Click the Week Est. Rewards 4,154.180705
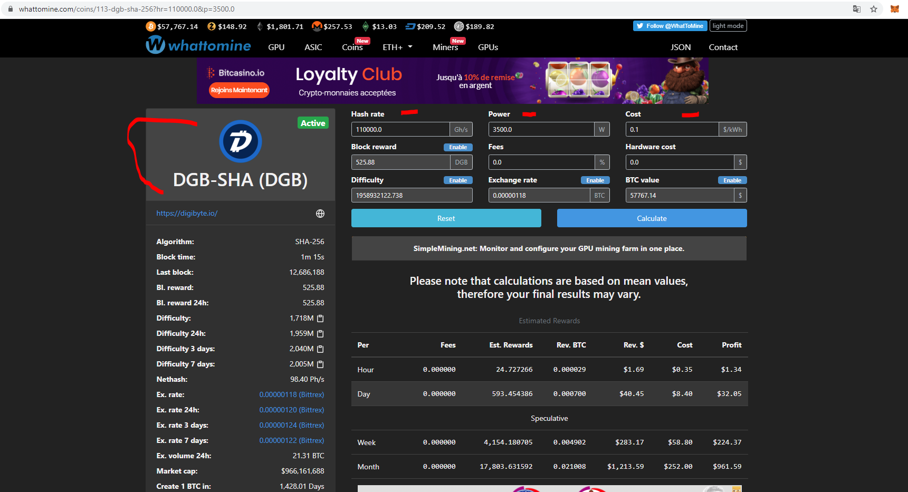908x492 pixels. tap(508, 442)
